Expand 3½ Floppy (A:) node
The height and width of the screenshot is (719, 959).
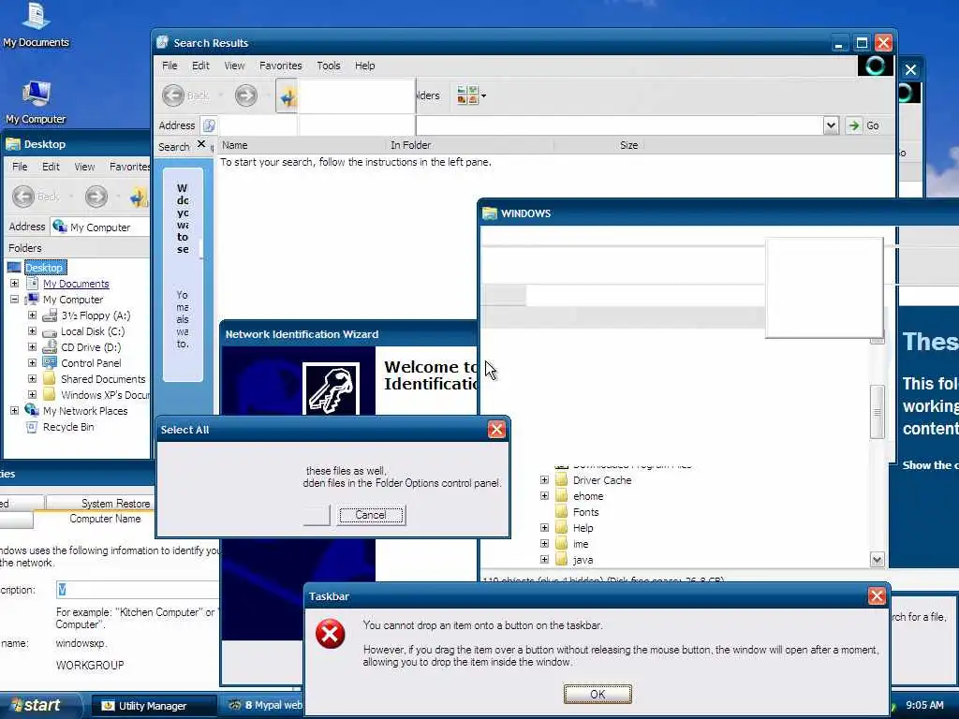point(33,315)
